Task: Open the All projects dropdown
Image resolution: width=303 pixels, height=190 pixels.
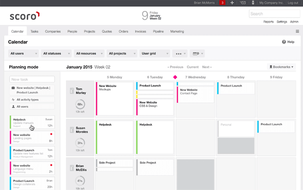Action: (122, 54)
